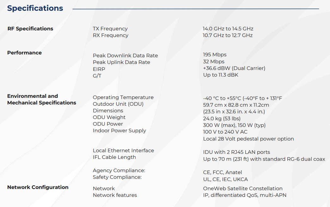This screenshot has height=207, width=330.
Task: Click the Performance section label
Action: click(24, 53)
